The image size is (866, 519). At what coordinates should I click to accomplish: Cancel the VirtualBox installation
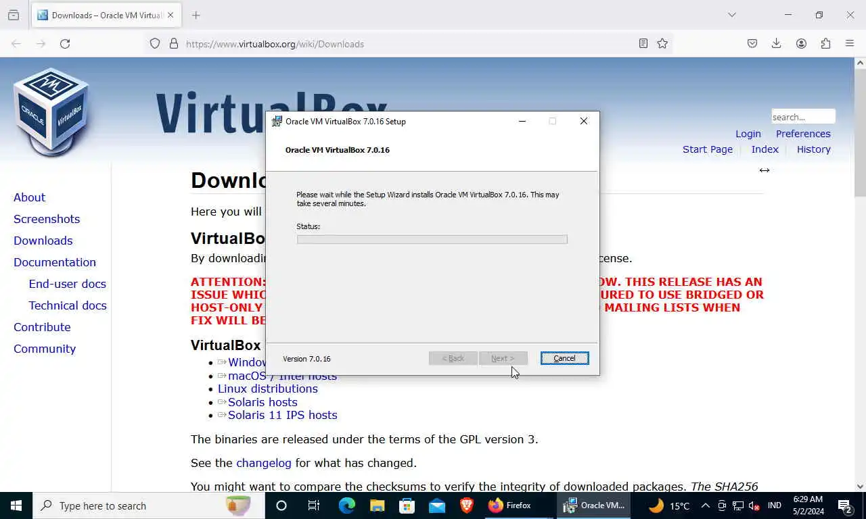[x=564, y=358]
